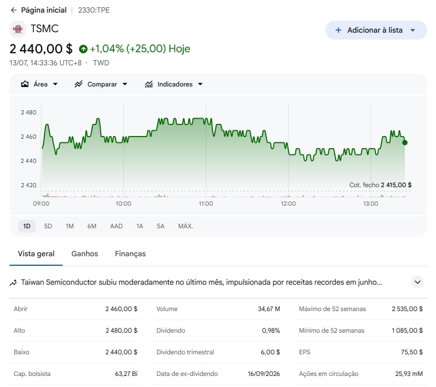Click the Máximo de 52 semanas value

(x=407, y=309)
